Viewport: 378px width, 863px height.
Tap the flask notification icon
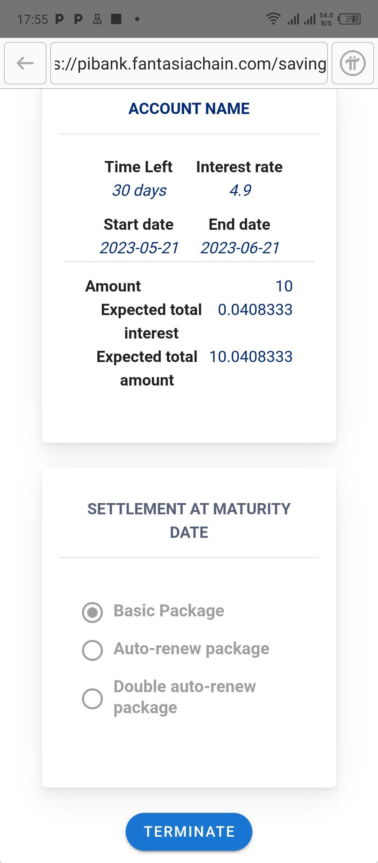[x=97, y=19]
